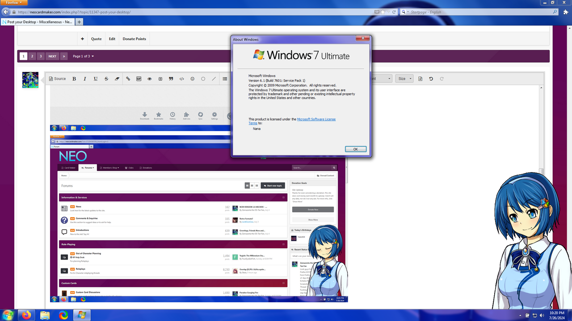Click the redo arrow in editor toolbar
This screenshot has height=321, width=572.
tap(442, 79)
